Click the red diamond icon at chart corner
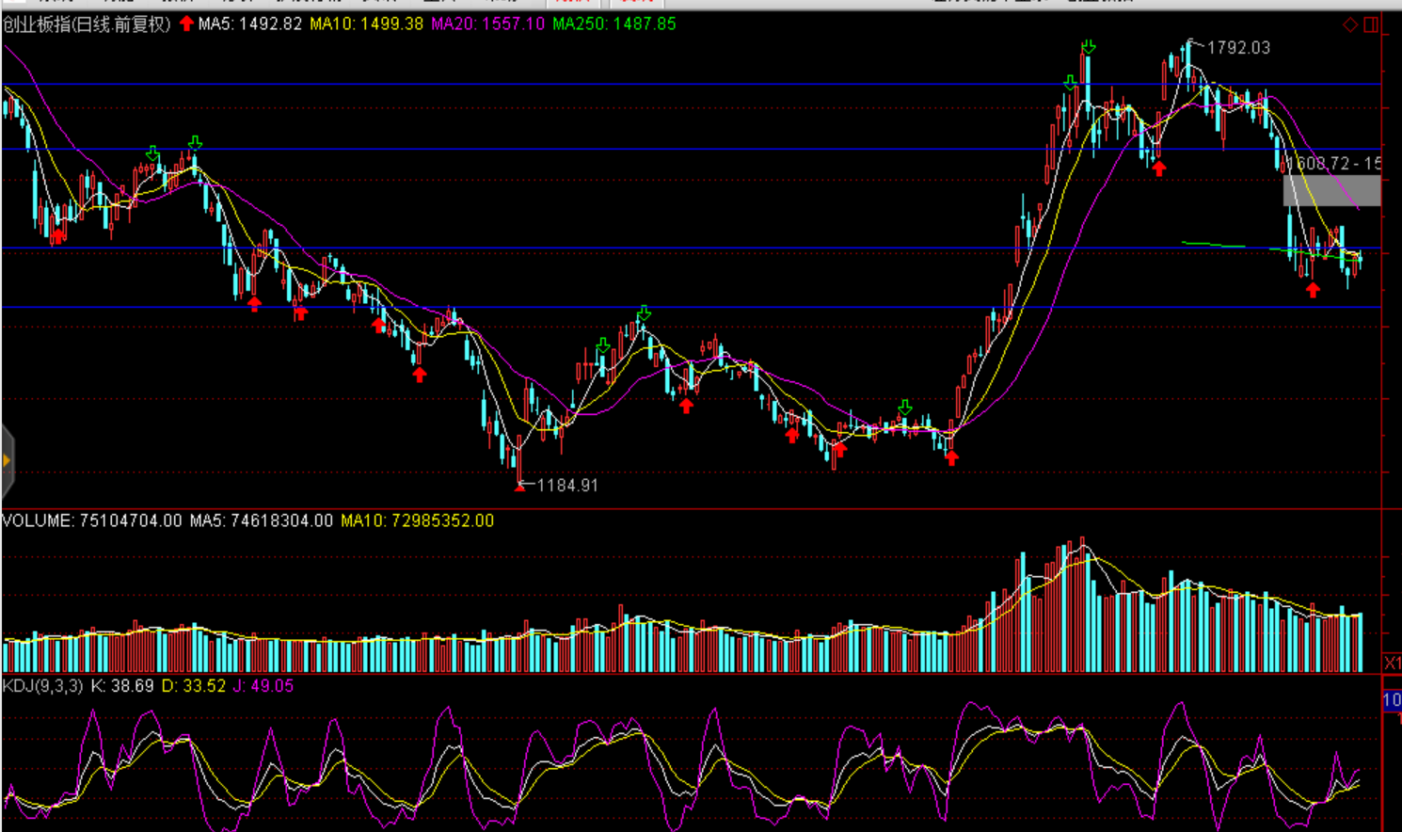Image resolution: width=1402 pixels, height=832 pixels. 1350,24
